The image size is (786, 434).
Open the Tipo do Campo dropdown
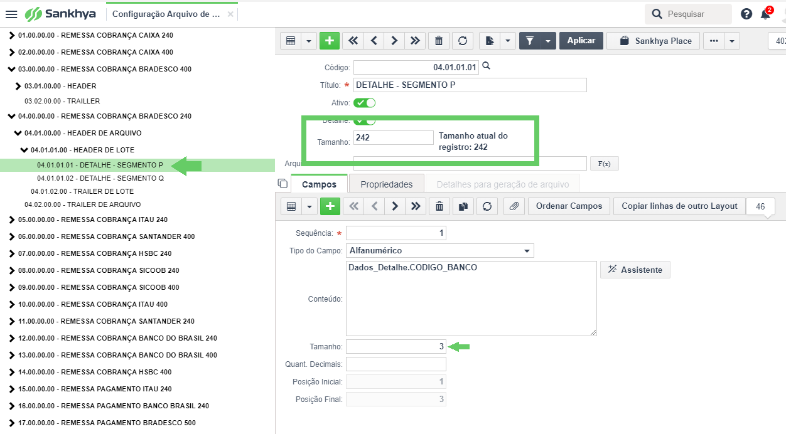tap(439, 251)
